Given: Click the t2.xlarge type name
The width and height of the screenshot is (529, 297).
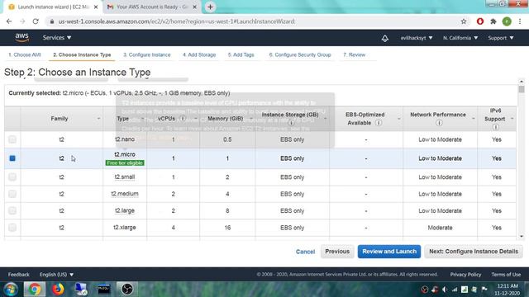Looking at the screenshot, I should pyautogui.click(x=125, y=228).
